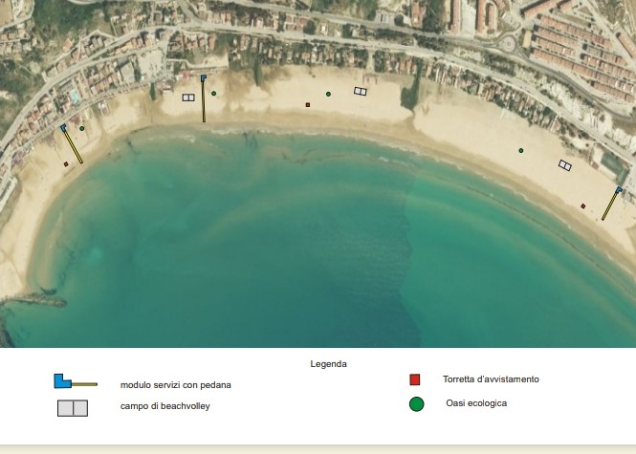Click the red tower marker by the westernmost walkway
Screen dimensions: 636x454
(66, 164)
